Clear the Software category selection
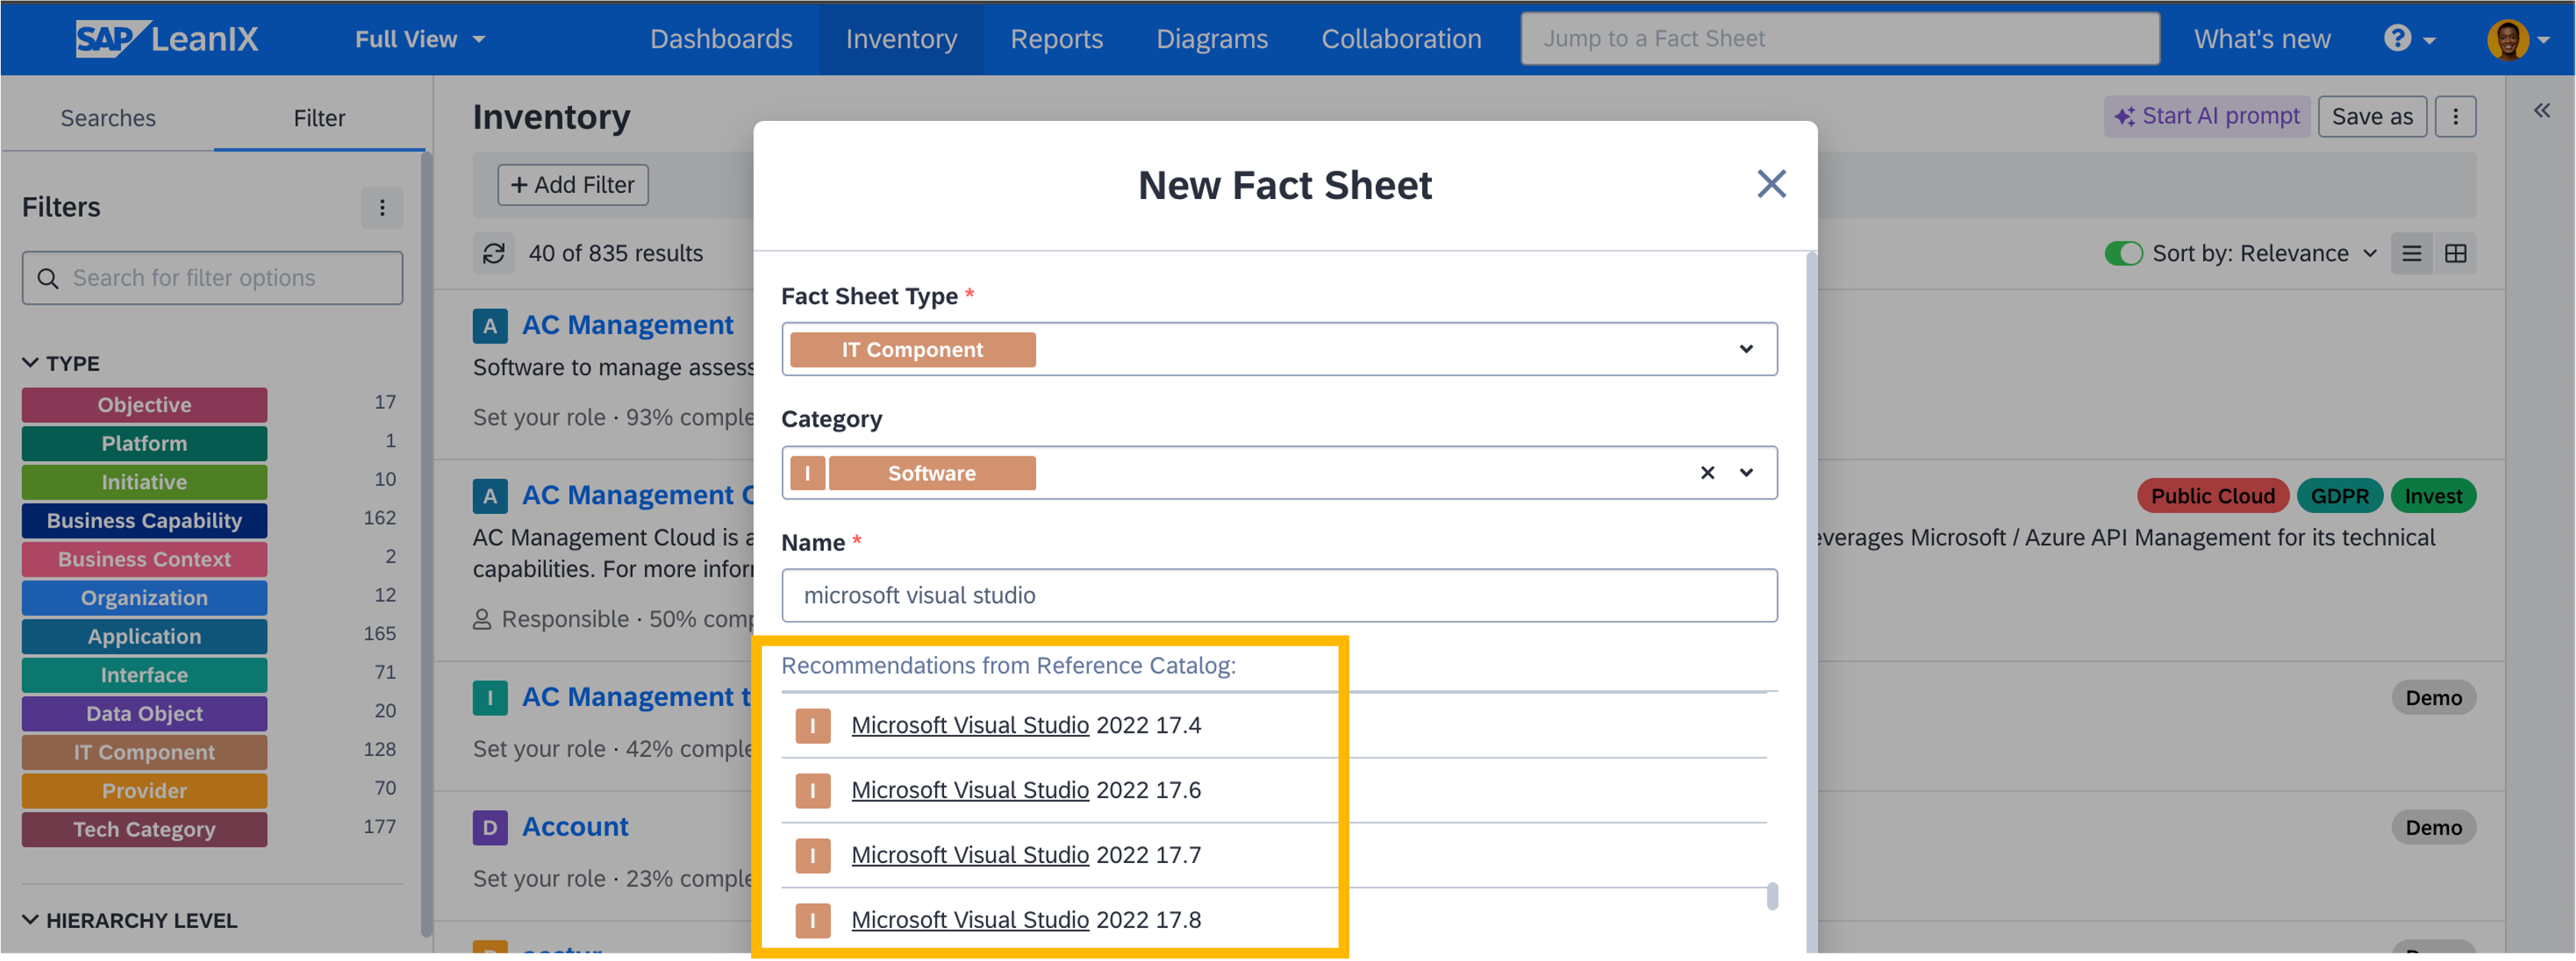Viewport: 2576px width, 961px height. click(x=1707, y=473)
